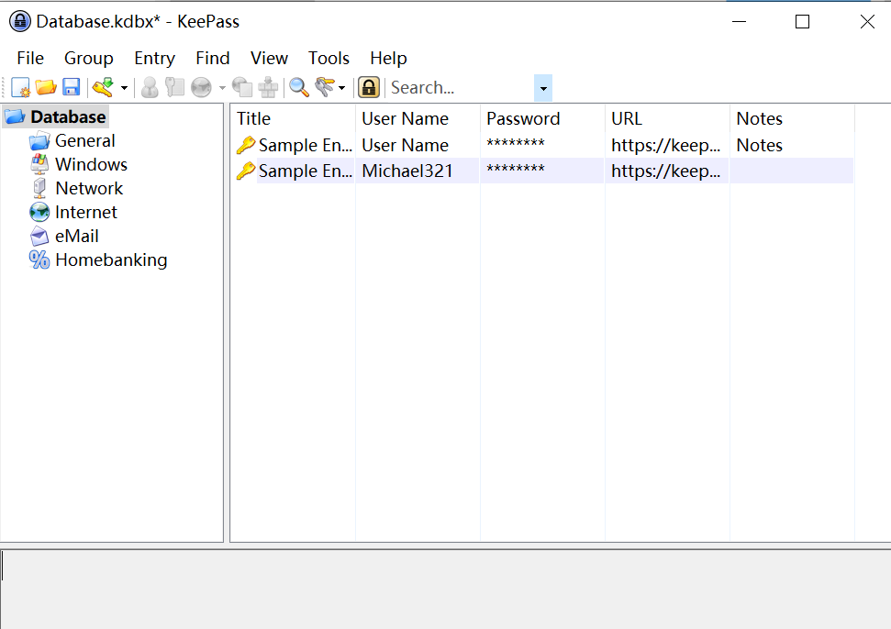The height and width of the screenshot is (629, 891).
Task: Open the URL button dropdown arrow
Action: [222, 88]
